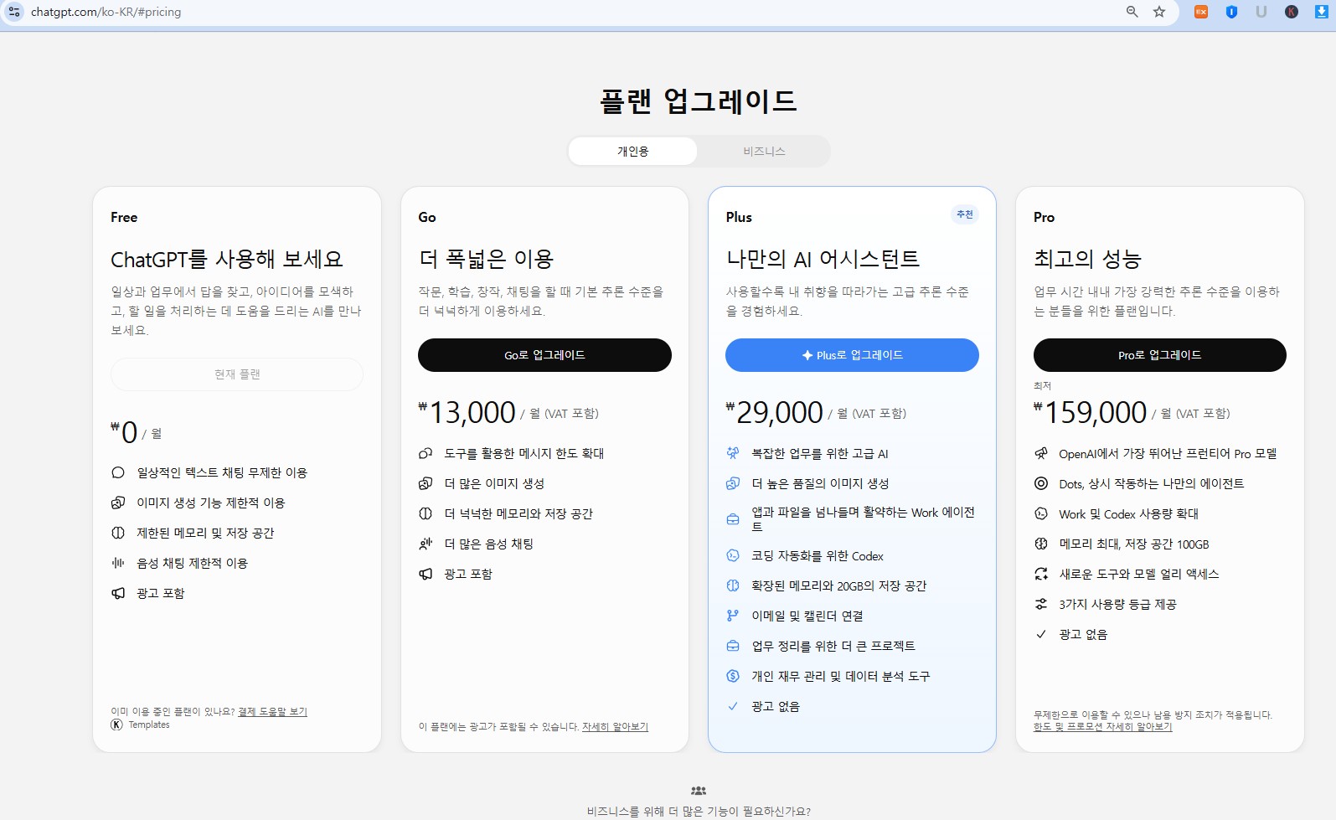Click the megaphone icon beside Free 광고 포함
This screenshot has width=1336, height=820.
pyautogui.click(x=118, y=593)
